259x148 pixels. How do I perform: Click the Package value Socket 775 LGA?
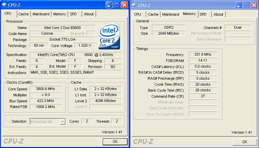(x=63, y=39)
